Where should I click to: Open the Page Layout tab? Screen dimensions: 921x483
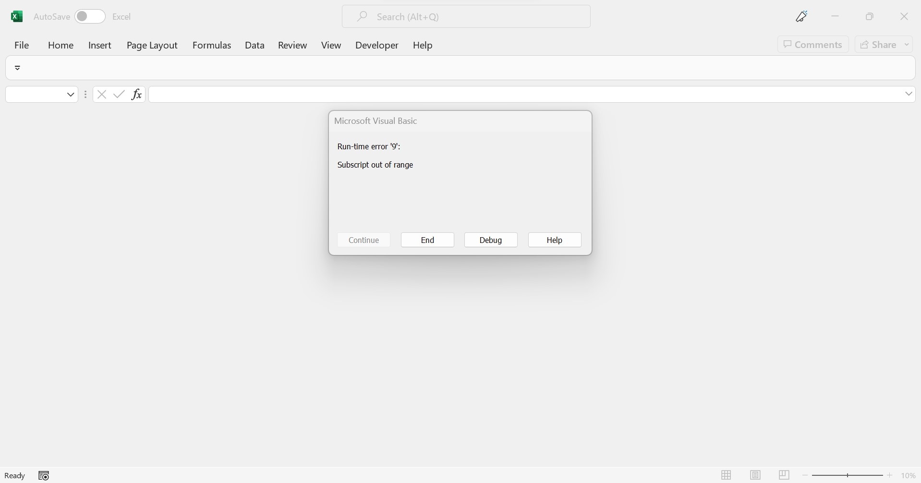pos(152,45)
